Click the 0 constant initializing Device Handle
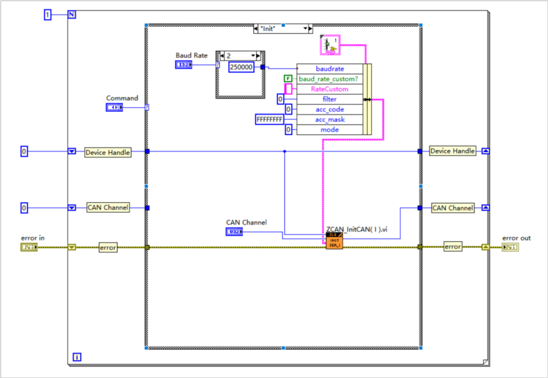The width and height of the screenshot is (548, 378). (x=24, y=151)
